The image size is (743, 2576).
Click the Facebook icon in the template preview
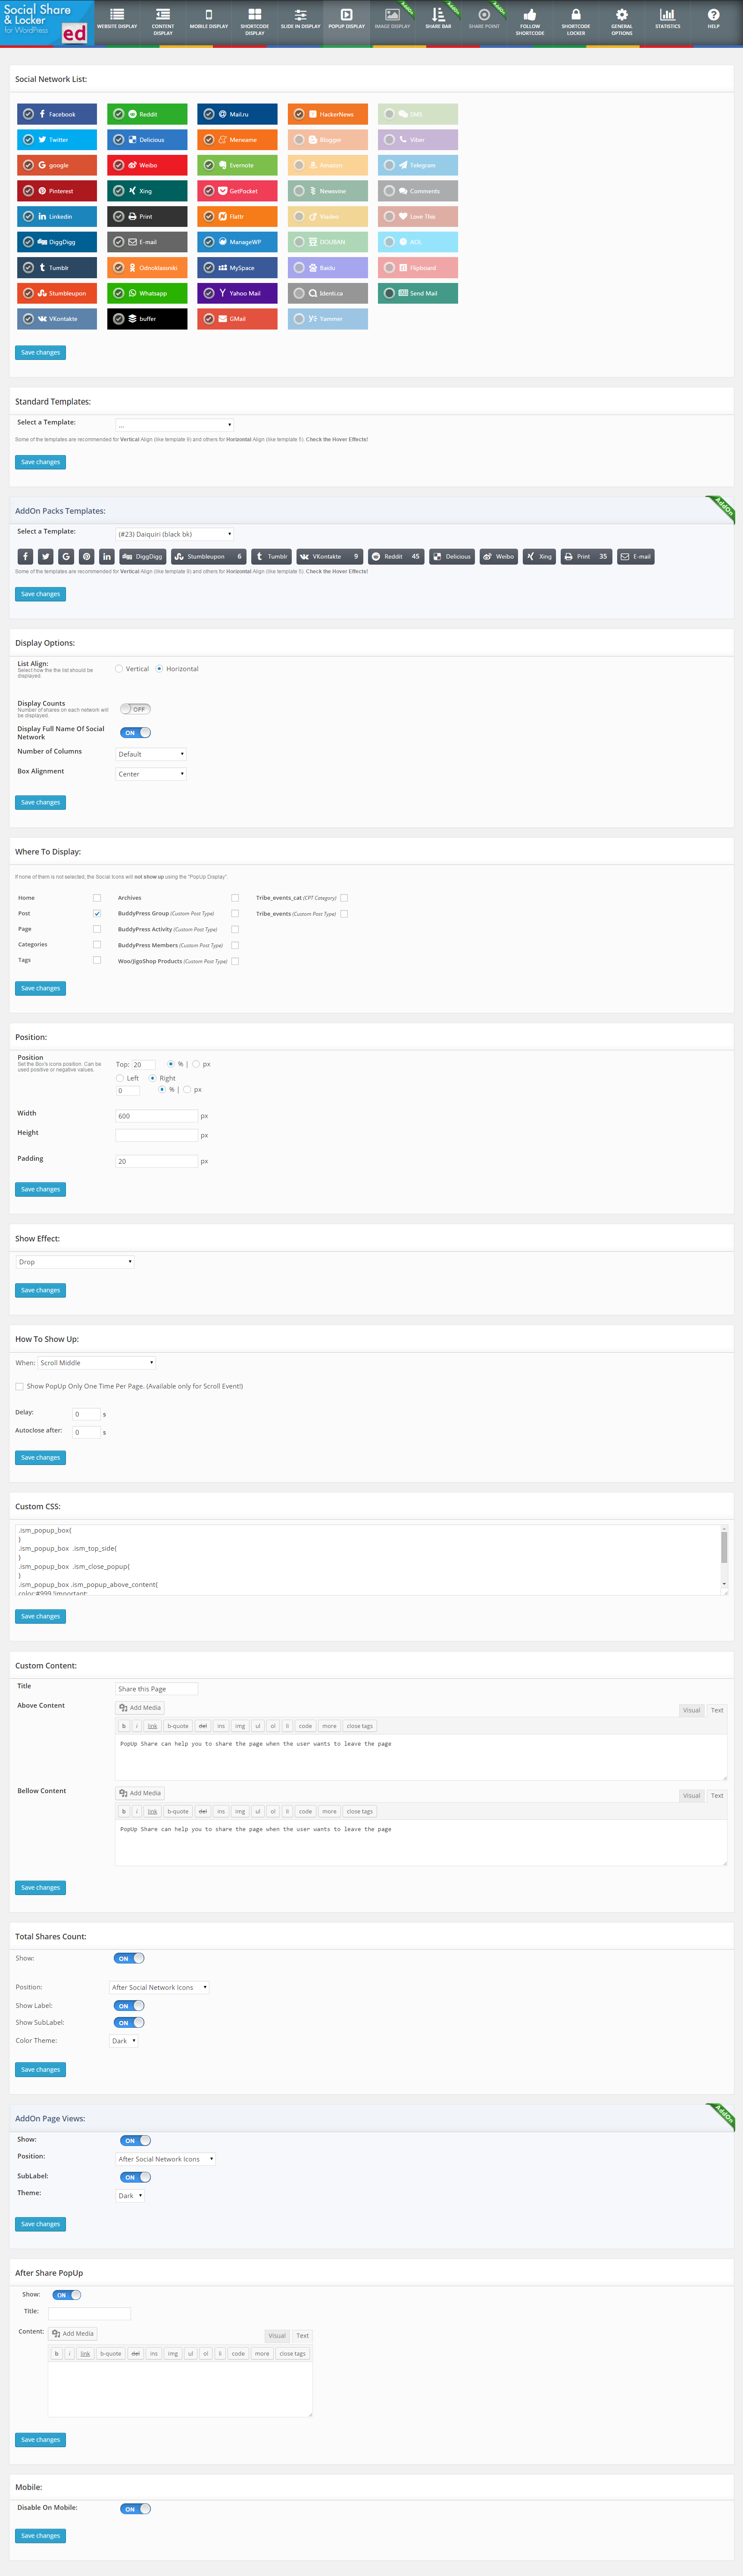[25, 556]
